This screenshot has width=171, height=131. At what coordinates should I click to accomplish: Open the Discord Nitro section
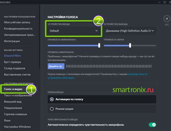pos(13,56)
